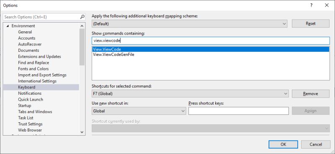Viewport: 335px width, 154px height.
Task: Open Fonts and Colors page
Action: (33, 69)
